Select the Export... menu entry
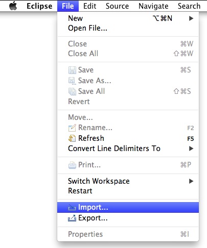207x248 pixels. (x=128, y=218)
